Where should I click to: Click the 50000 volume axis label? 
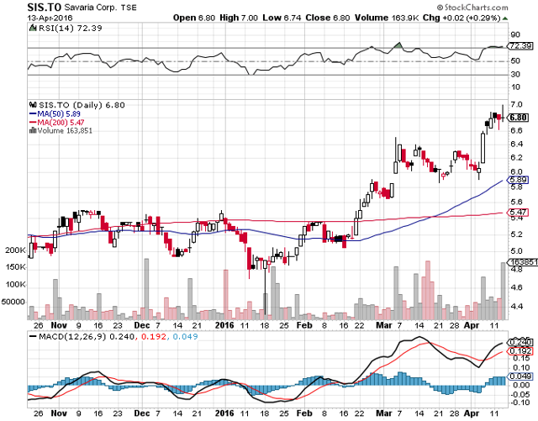[13, 302]
